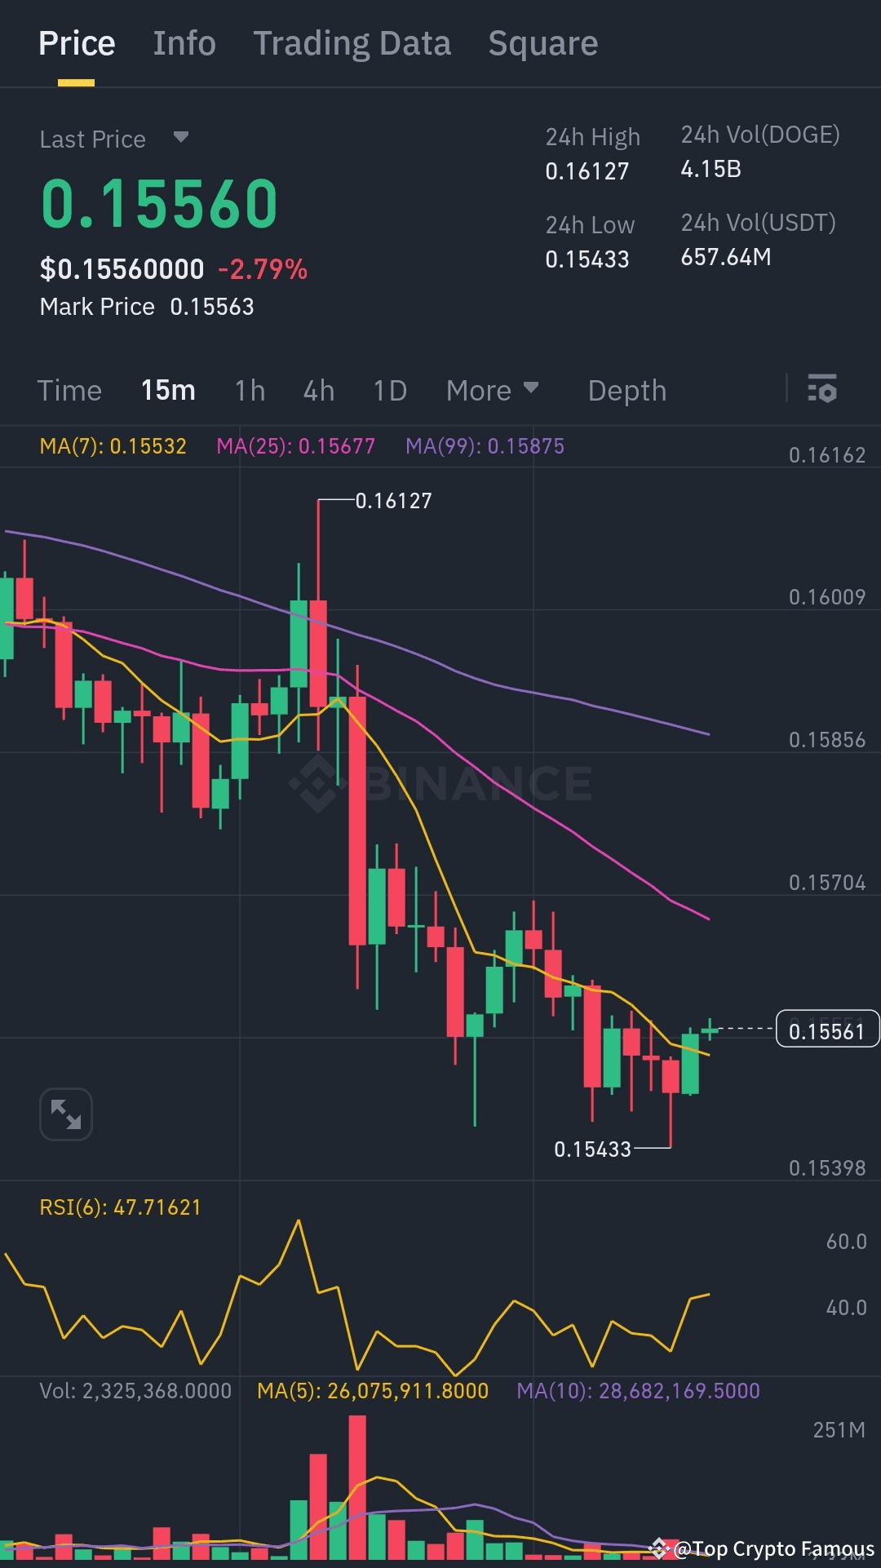Viewport: 881px width, 1568px height.
Task: Click the volume MA(5) label
Action: pos(373,1391)
